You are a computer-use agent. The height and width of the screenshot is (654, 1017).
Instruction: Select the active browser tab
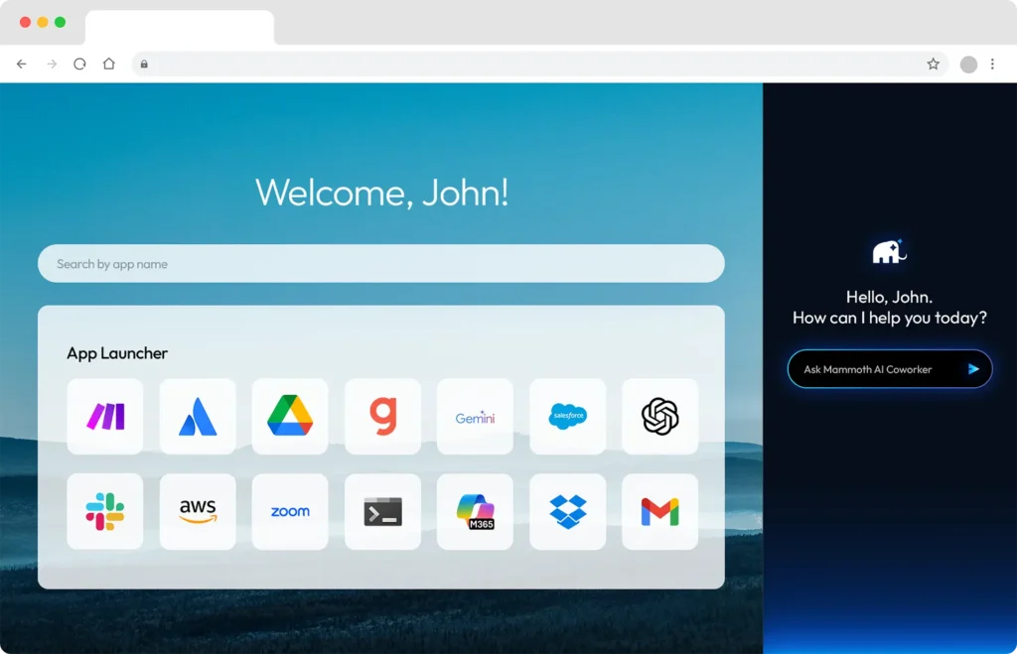point(179,27)
